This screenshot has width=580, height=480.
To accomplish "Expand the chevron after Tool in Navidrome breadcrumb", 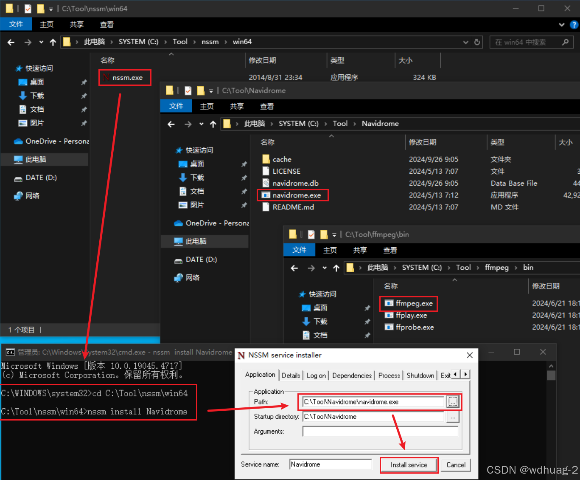I will point(354,124).
